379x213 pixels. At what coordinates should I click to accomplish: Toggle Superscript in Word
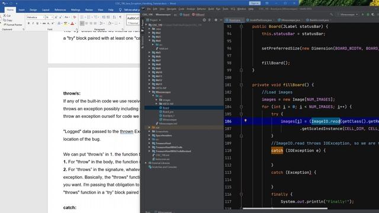coord(53,23)
